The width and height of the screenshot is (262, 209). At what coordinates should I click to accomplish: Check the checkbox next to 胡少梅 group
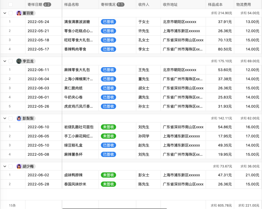click(10, 166)
